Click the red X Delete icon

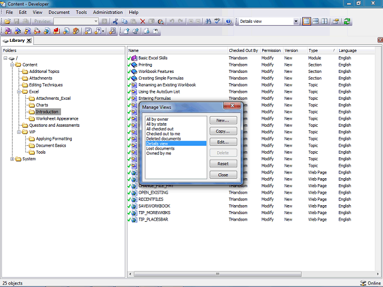point(142,22)
